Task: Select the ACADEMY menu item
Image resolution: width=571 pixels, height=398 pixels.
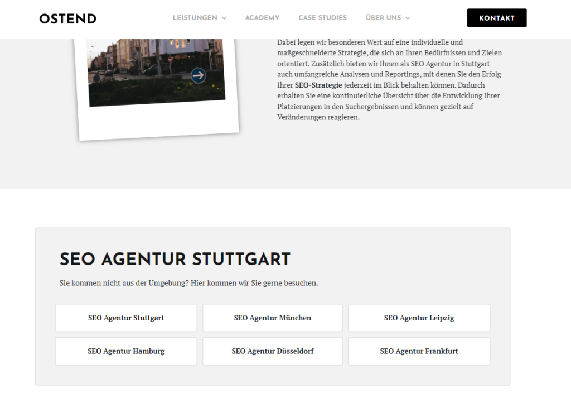Action: (x=262, y=18)
